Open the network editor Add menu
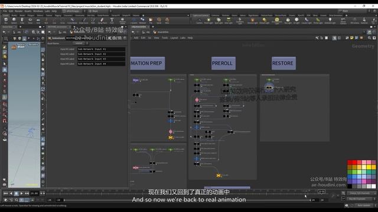Screen dimensions: 378x212 coord(136,38)
